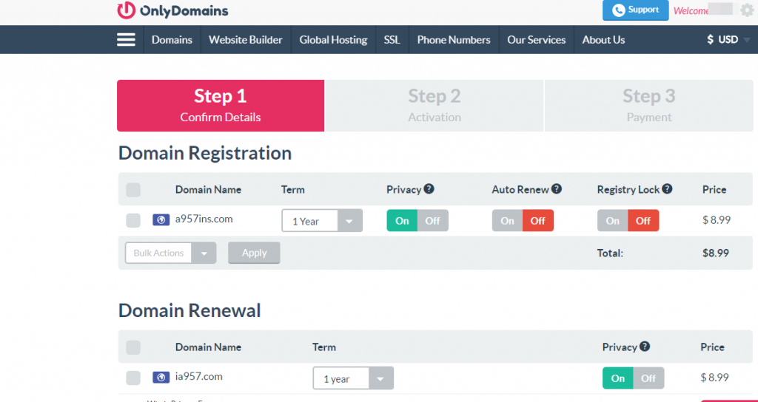758x402 pixels.
Task: Switch Privacy off for ia957.com renewal
Action: (x=648, y=378)
